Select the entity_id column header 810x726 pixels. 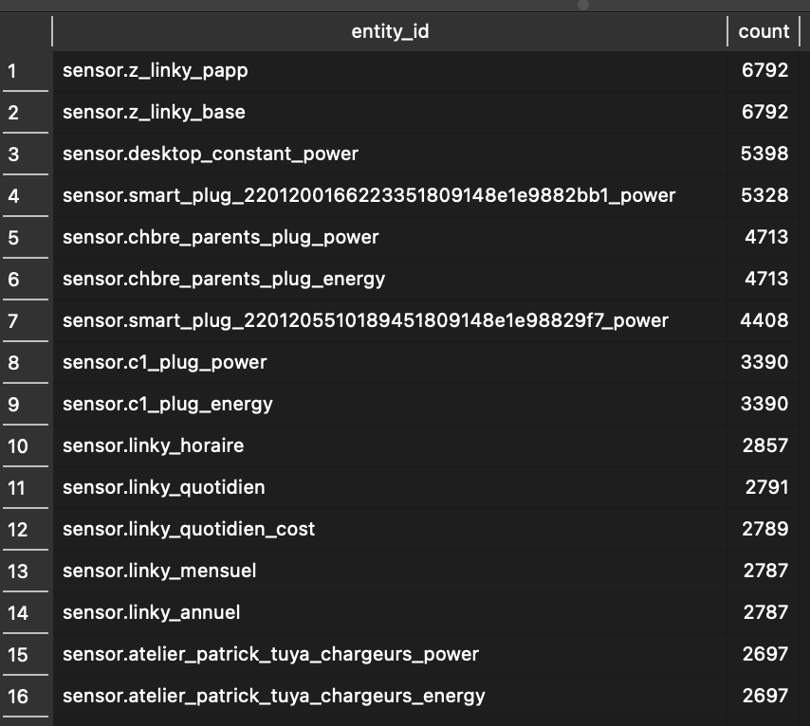coord(390,31)
